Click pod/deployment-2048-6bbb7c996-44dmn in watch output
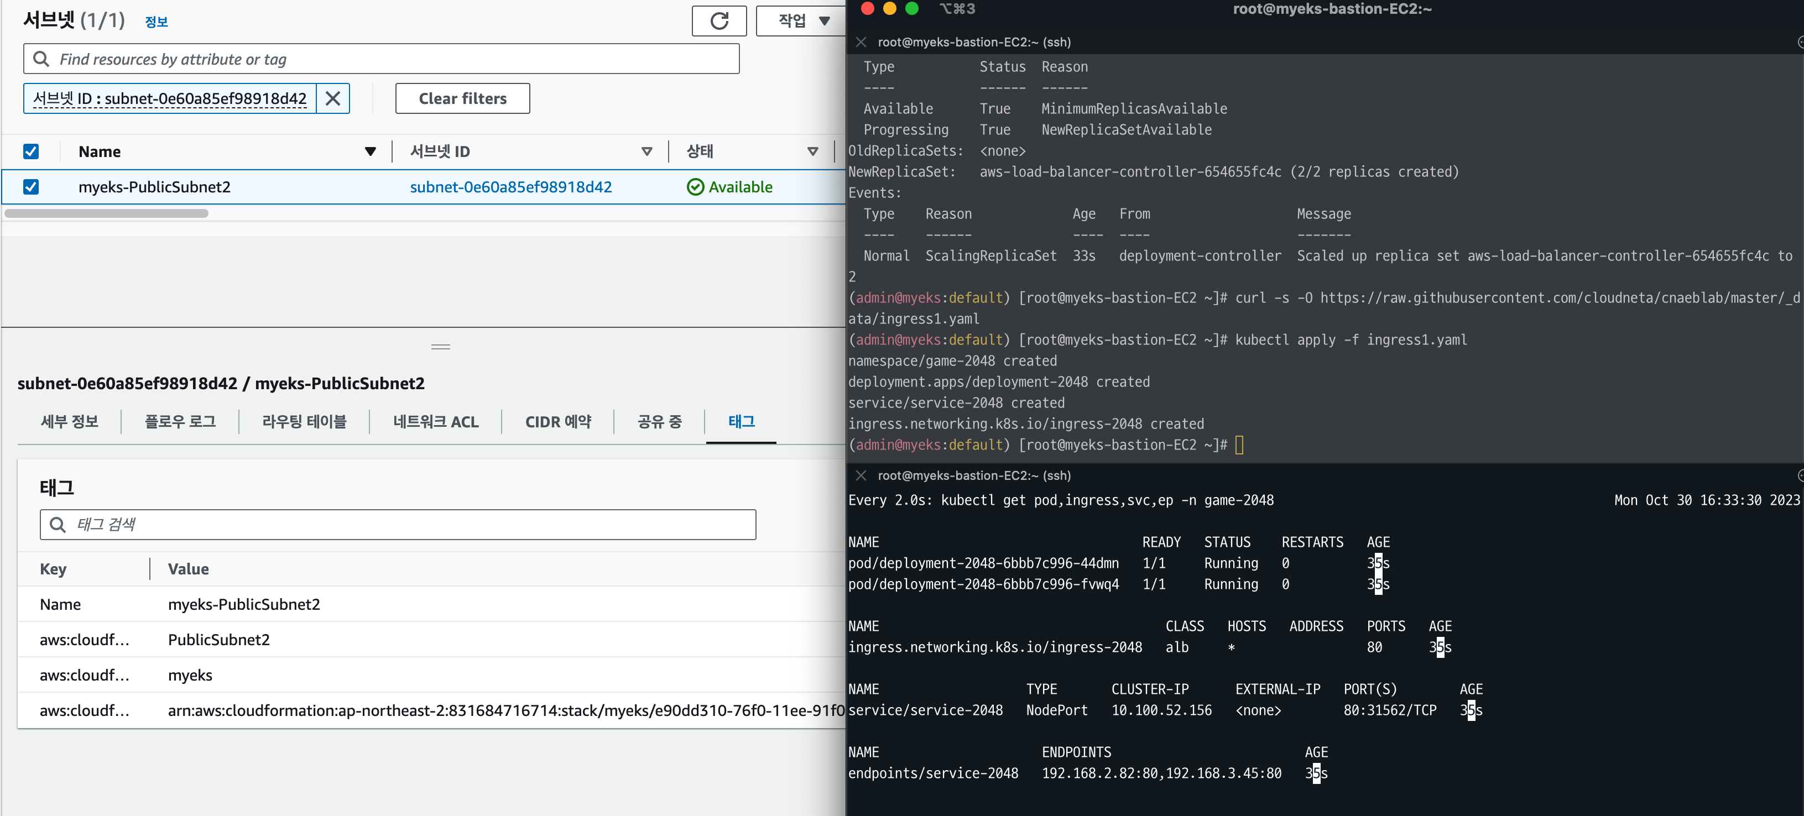The width and height of the screenshot is (1804, 816). click(x=983, y=563)
